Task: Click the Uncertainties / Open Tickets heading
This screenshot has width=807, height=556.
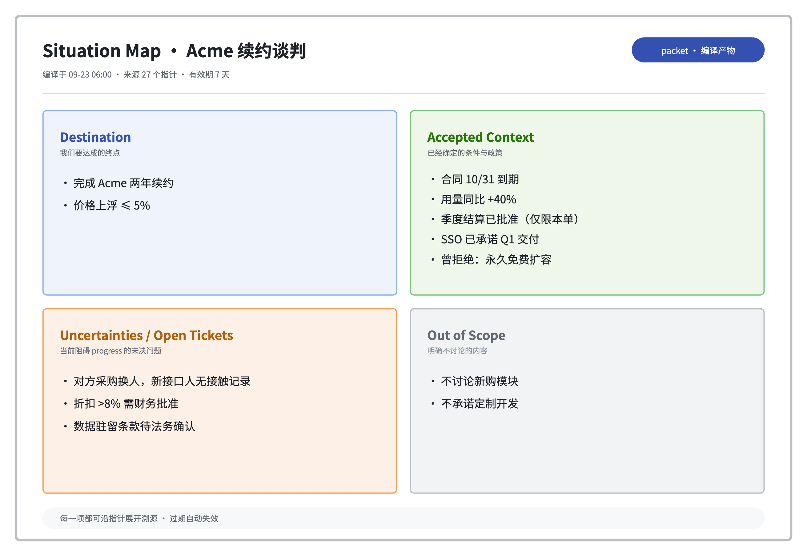Action: (x=147, y=335)
